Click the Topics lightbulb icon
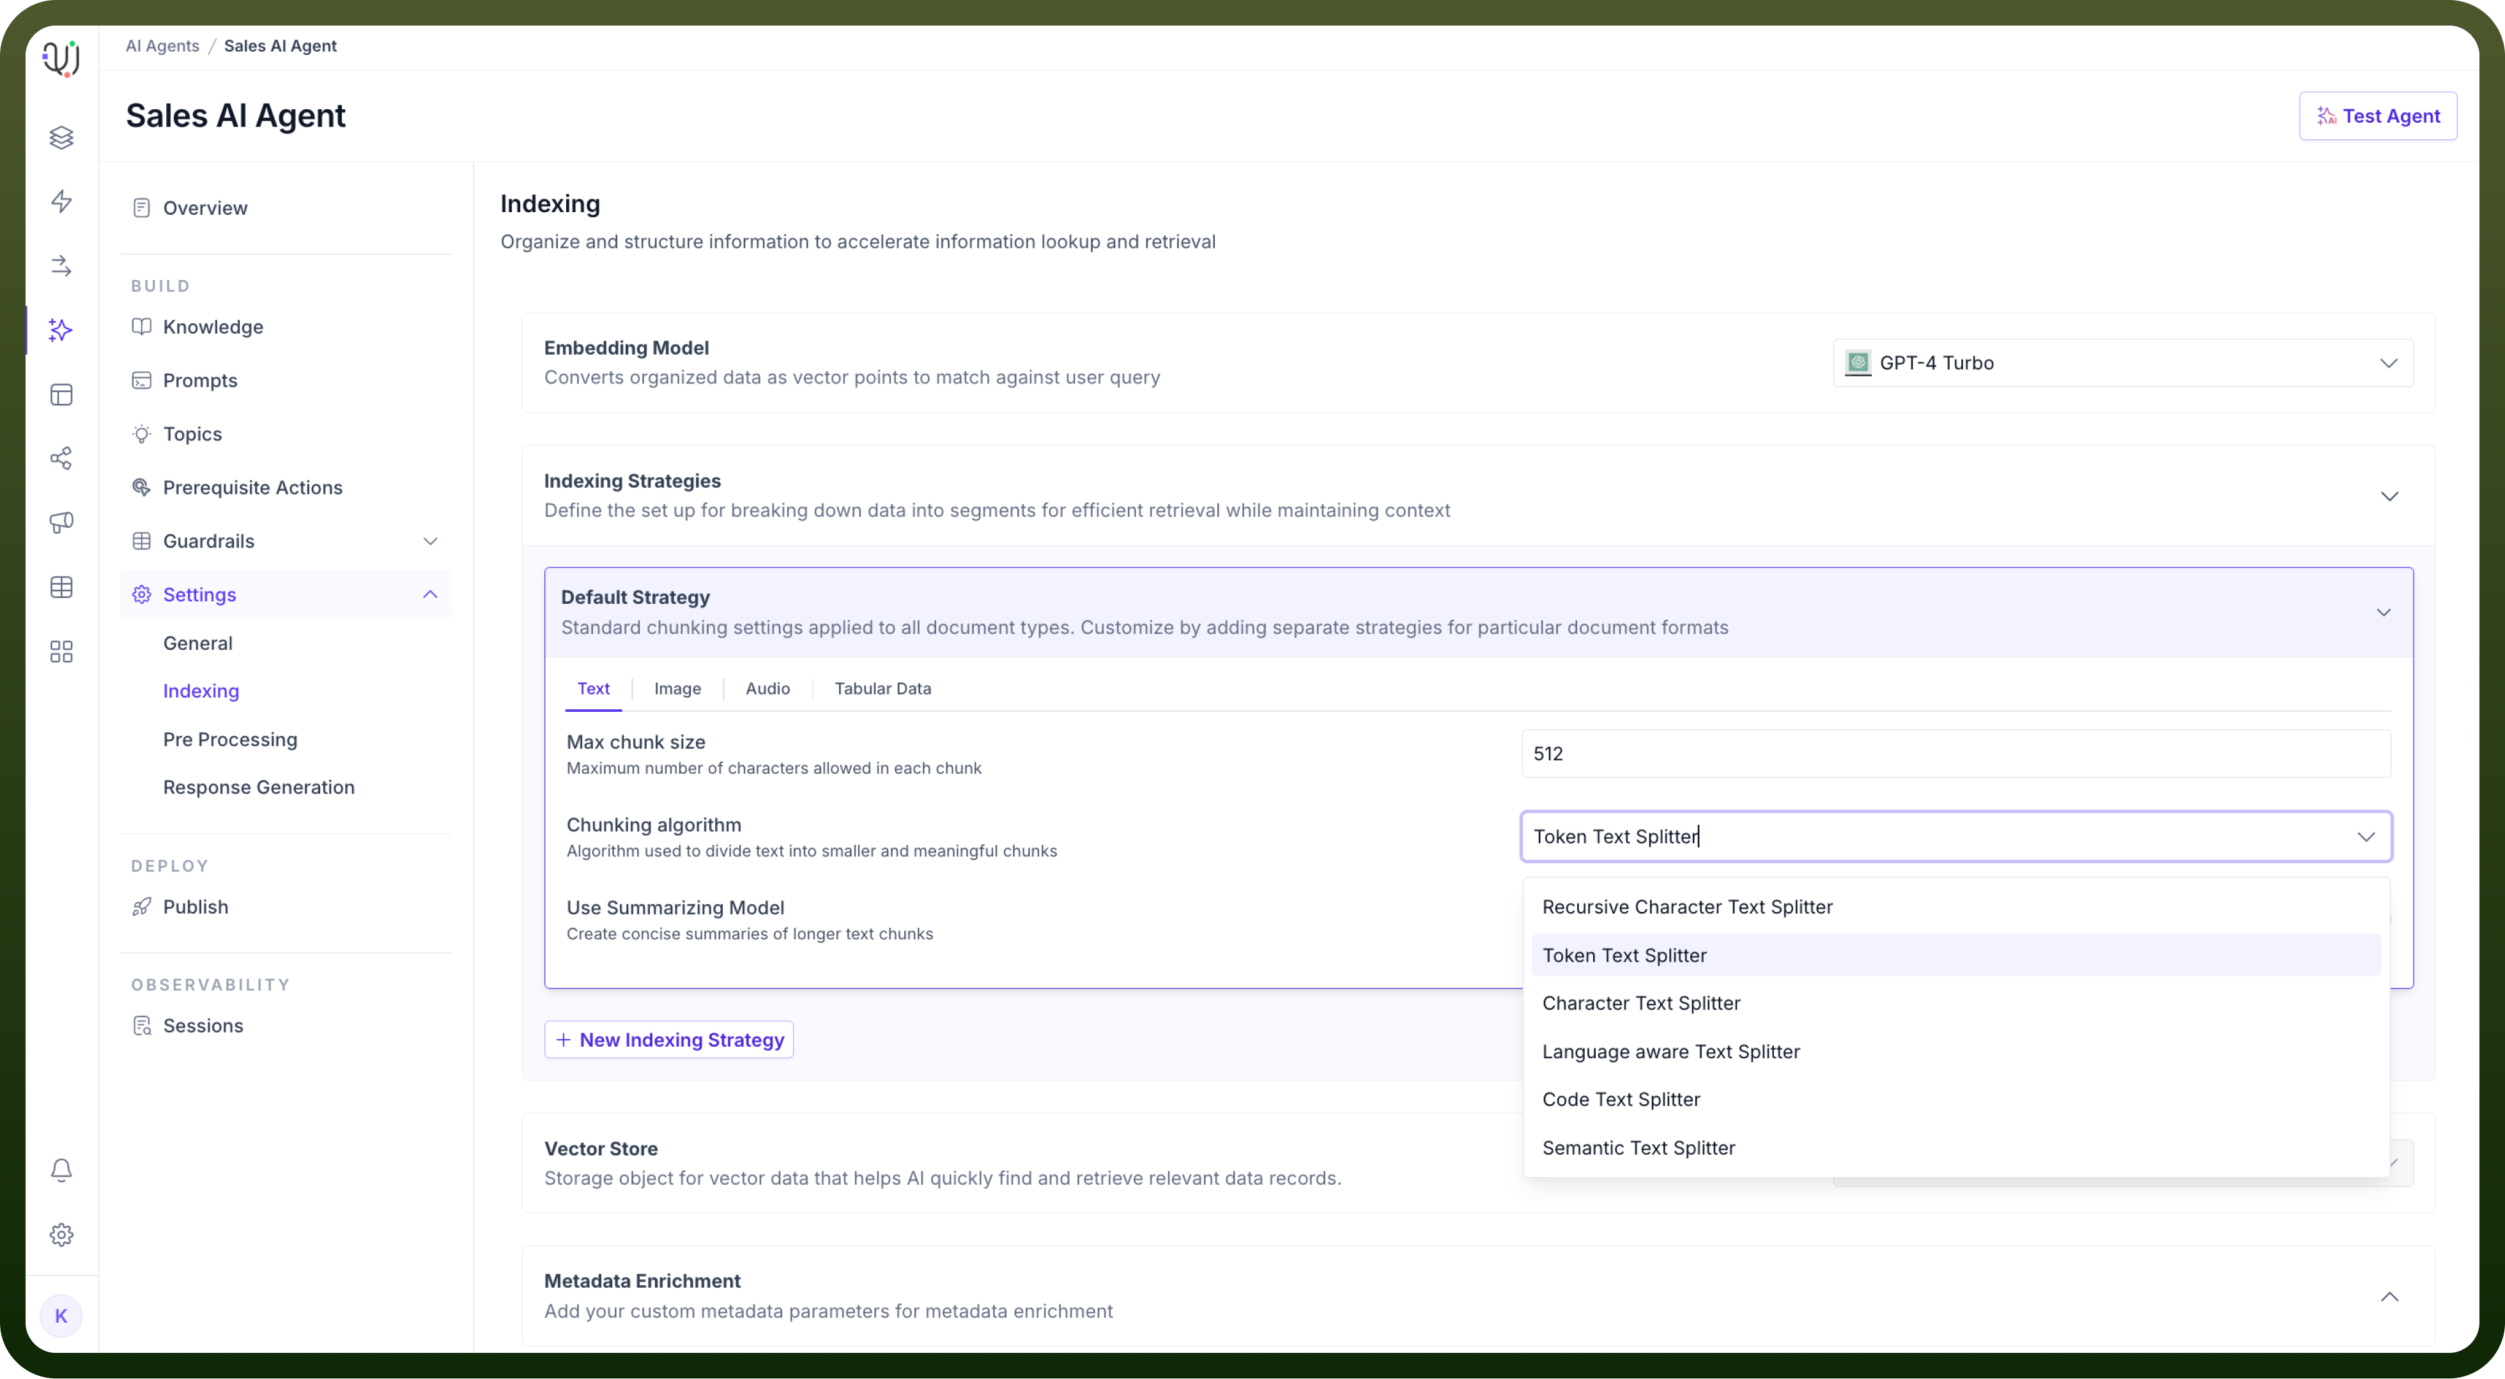Image resolution: width=2505 pixels, height=1379 pixels. click(x=142, y=434)
